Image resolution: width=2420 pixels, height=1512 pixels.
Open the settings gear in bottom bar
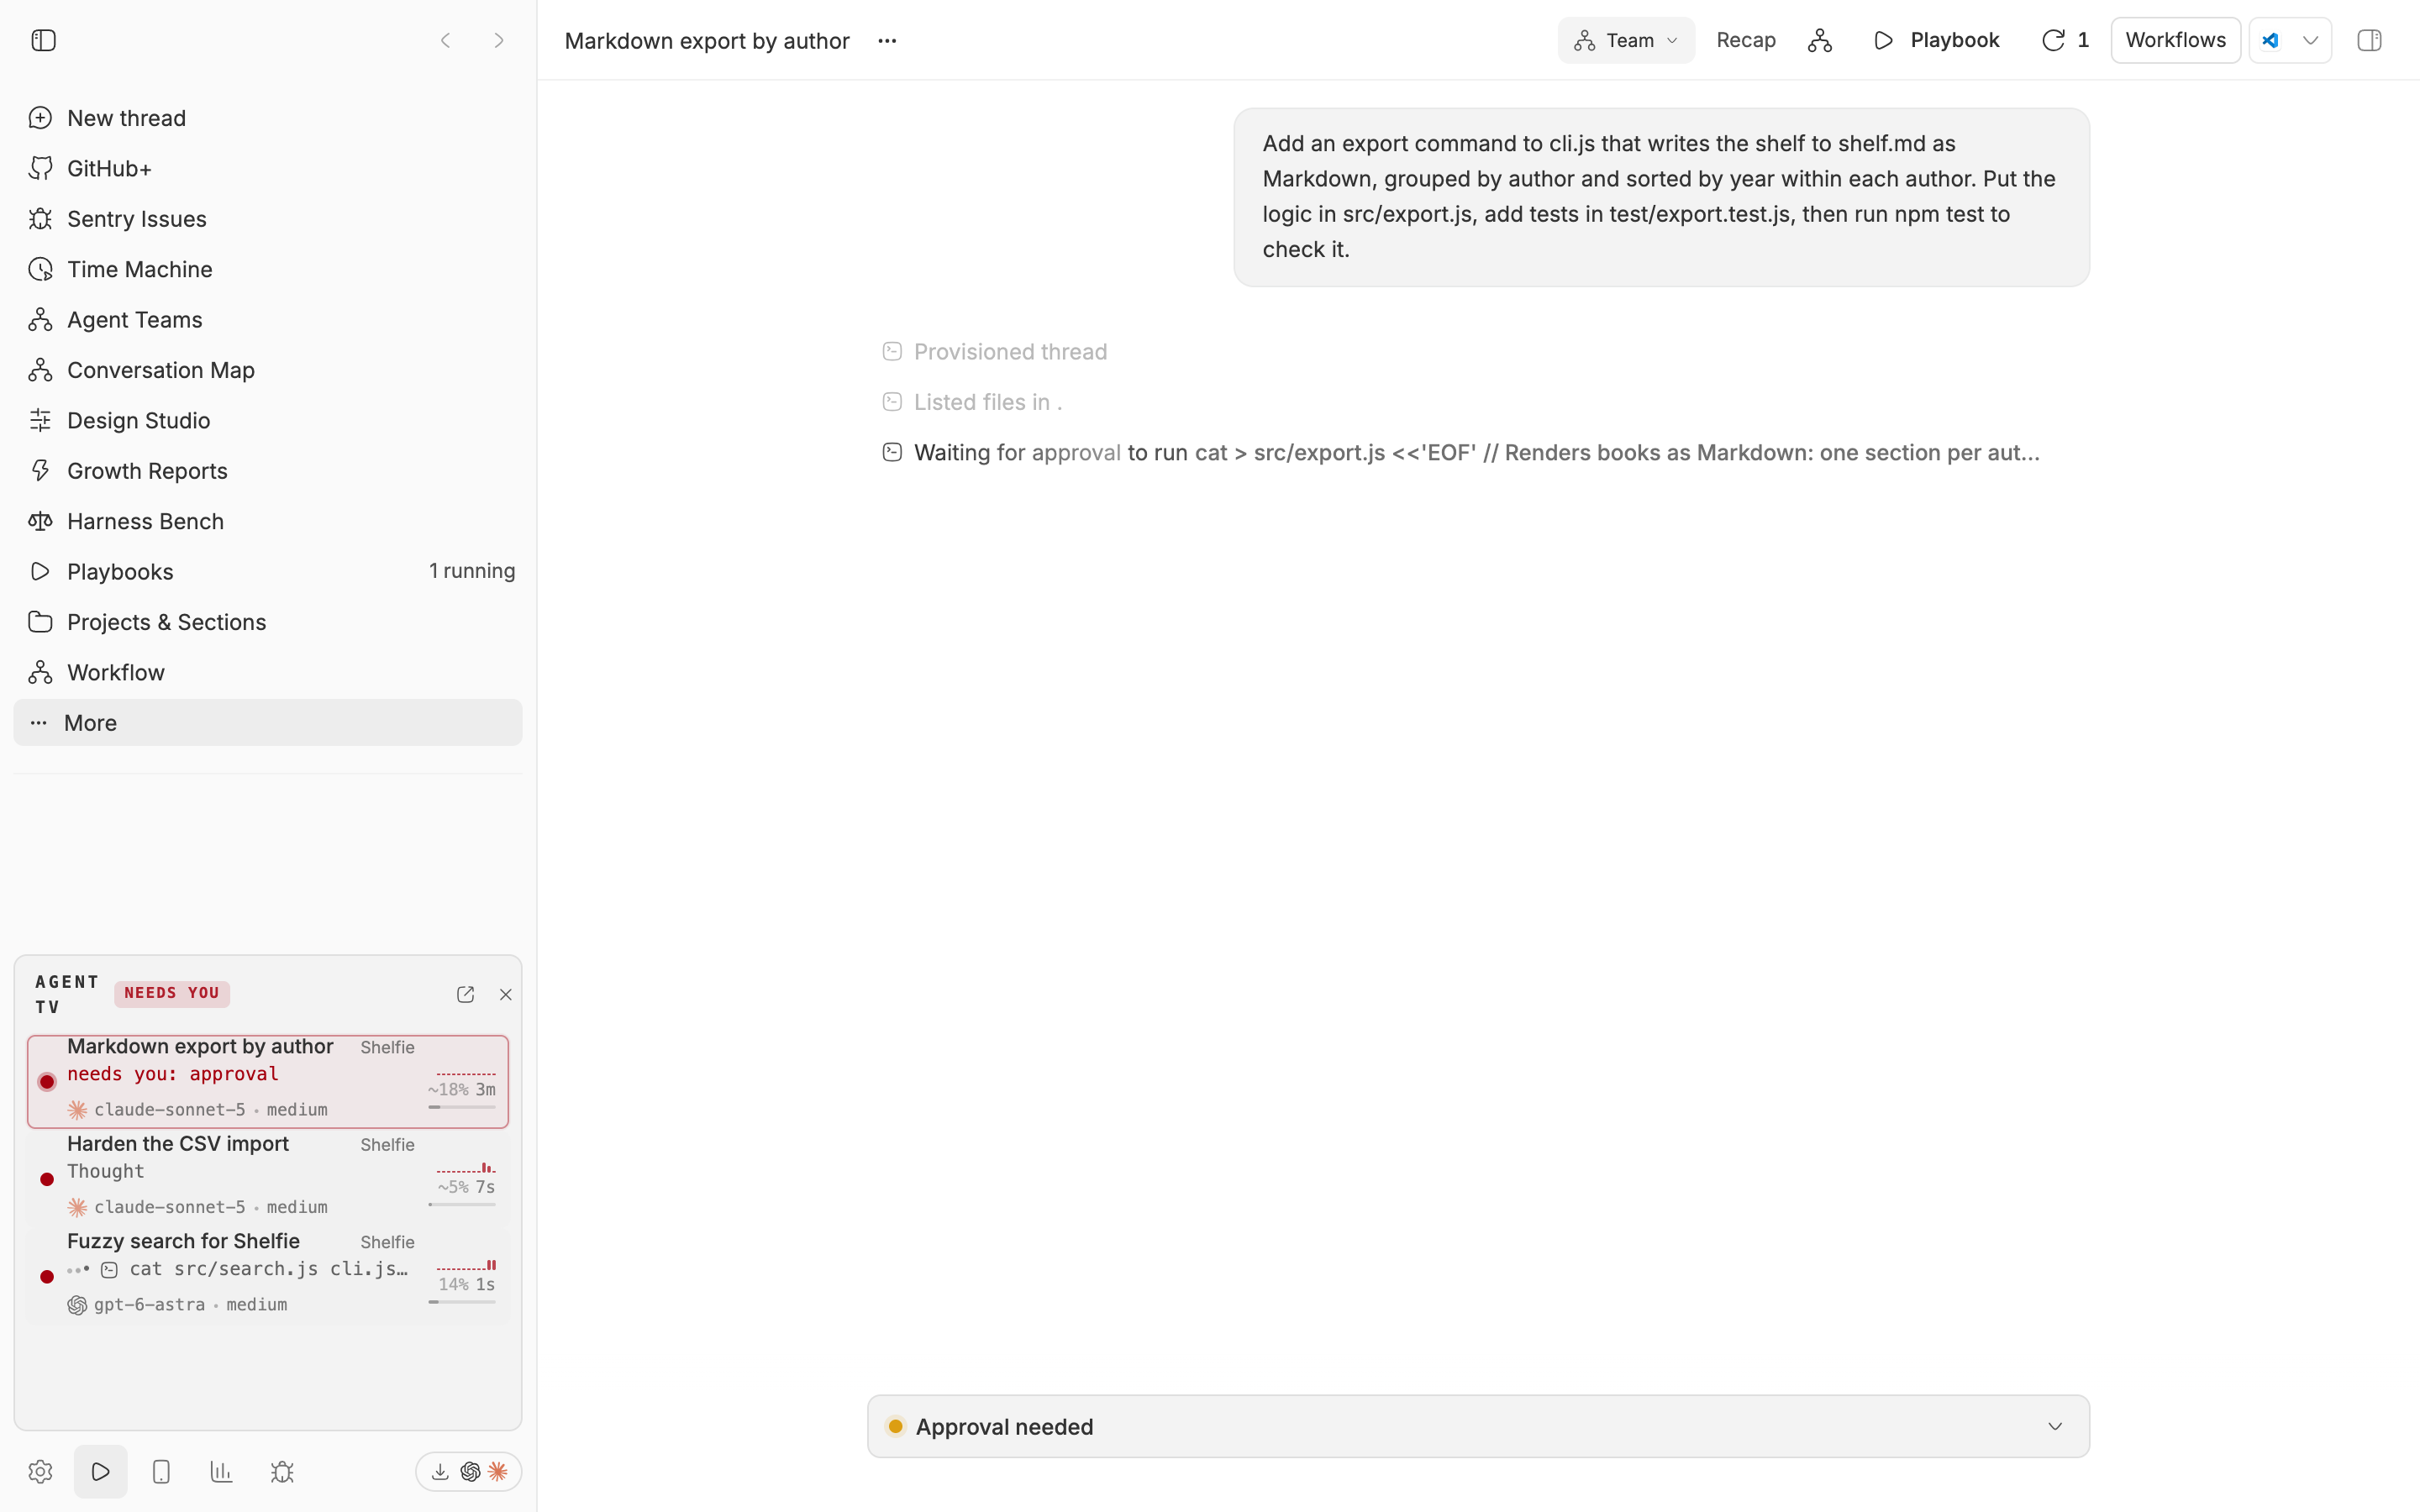tap(40, 1471)
